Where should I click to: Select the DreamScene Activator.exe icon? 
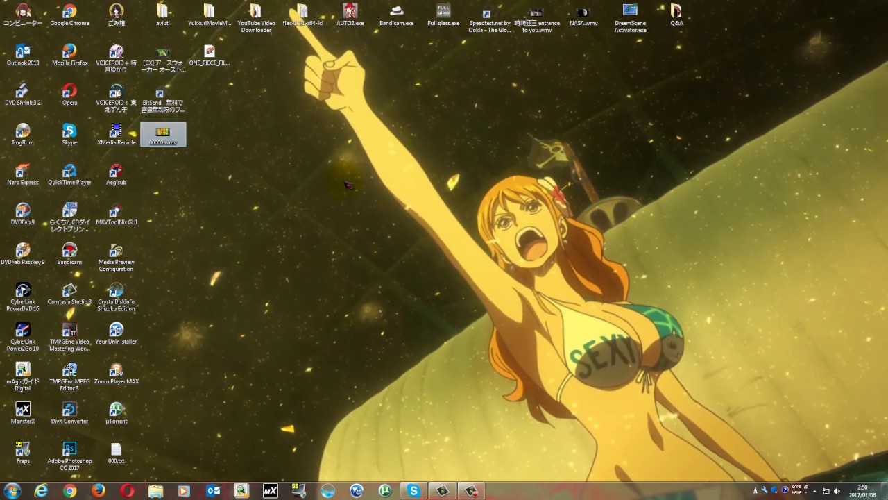click(x=630, y=18)
